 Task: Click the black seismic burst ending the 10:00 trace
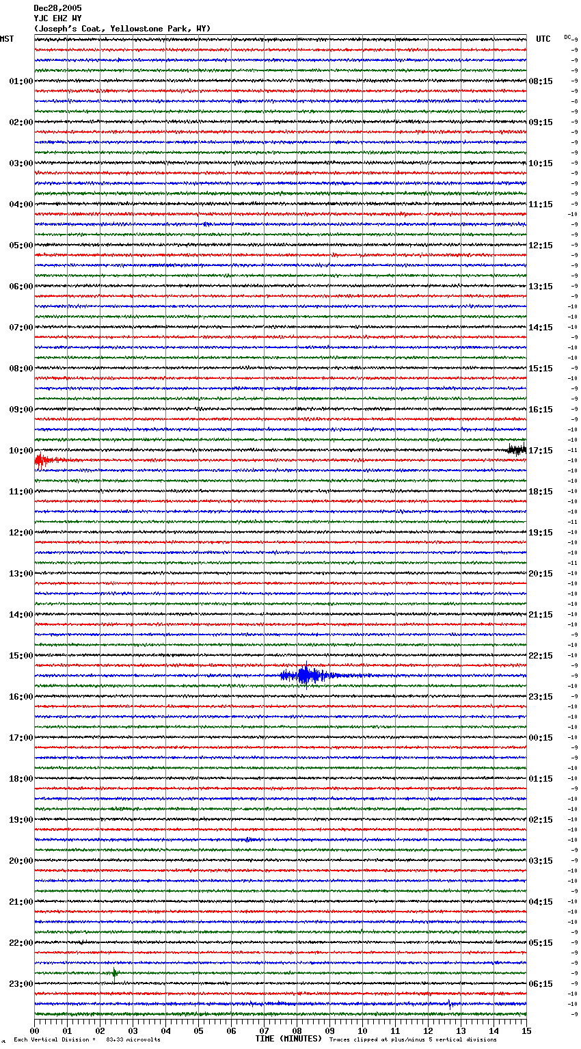coord(517,450)
